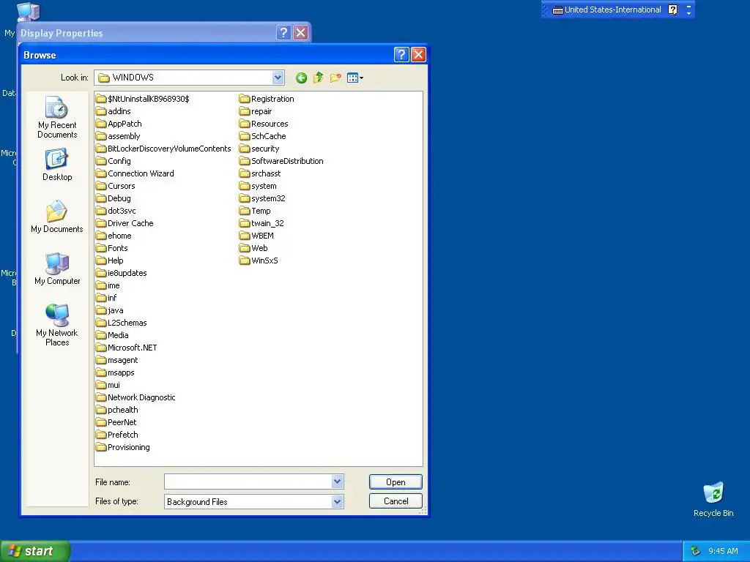750x562 pixels.
Task: Select the AppPatch folder
Action: coord(119,124)
